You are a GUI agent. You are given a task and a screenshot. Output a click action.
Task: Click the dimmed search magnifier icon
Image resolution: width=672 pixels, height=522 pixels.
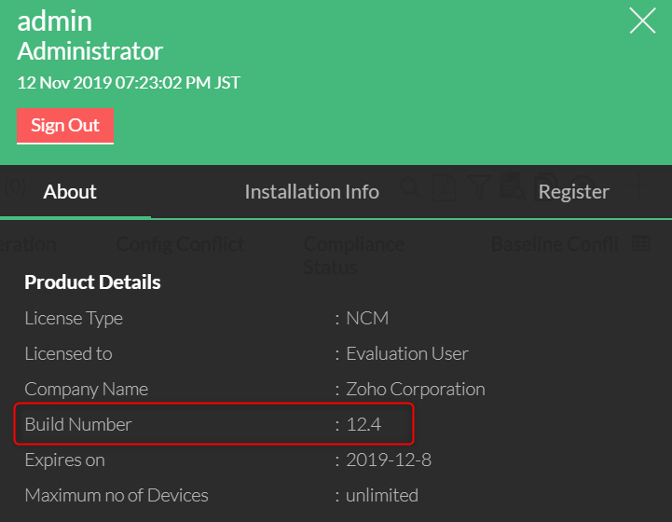[x=410, y=186]
